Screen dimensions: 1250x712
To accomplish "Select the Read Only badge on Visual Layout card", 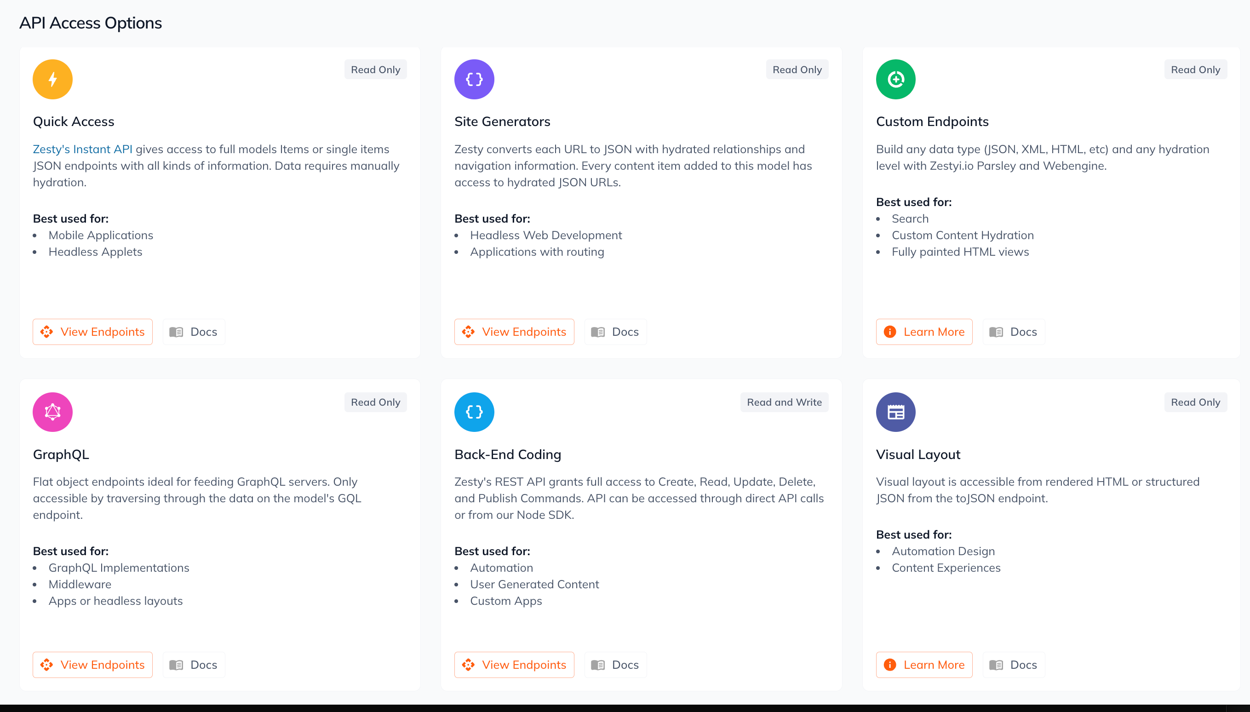I will [x=1195, y=402].
